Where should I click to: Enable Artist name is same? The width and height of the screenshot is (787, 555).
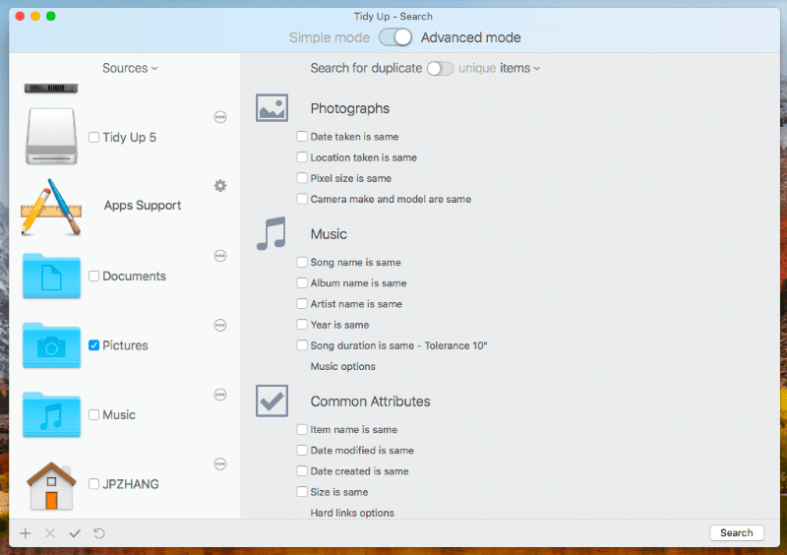(302, 303)
